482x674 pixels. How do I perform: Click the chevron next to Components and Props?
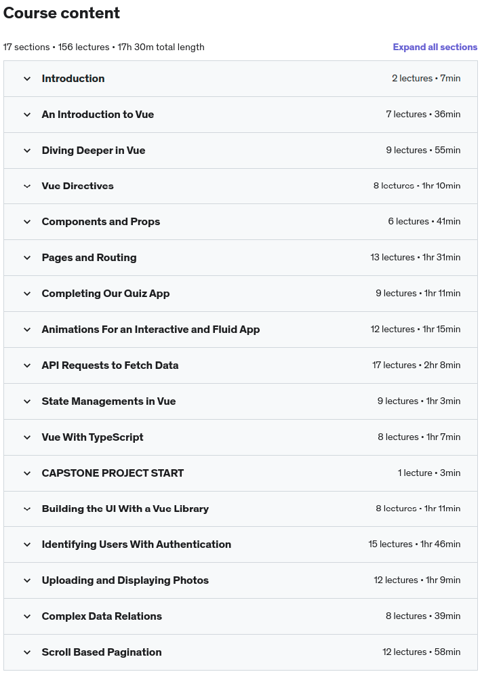coord(27,222)
